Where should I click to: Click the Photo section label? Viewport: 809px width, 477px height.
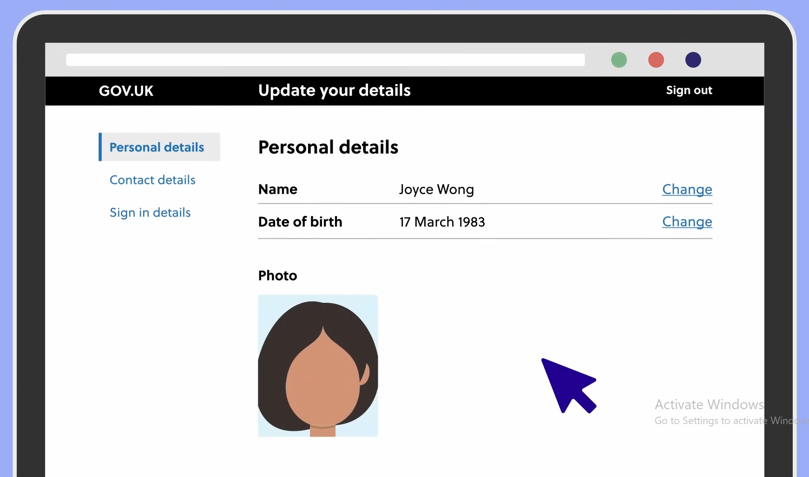coord(277,275)
